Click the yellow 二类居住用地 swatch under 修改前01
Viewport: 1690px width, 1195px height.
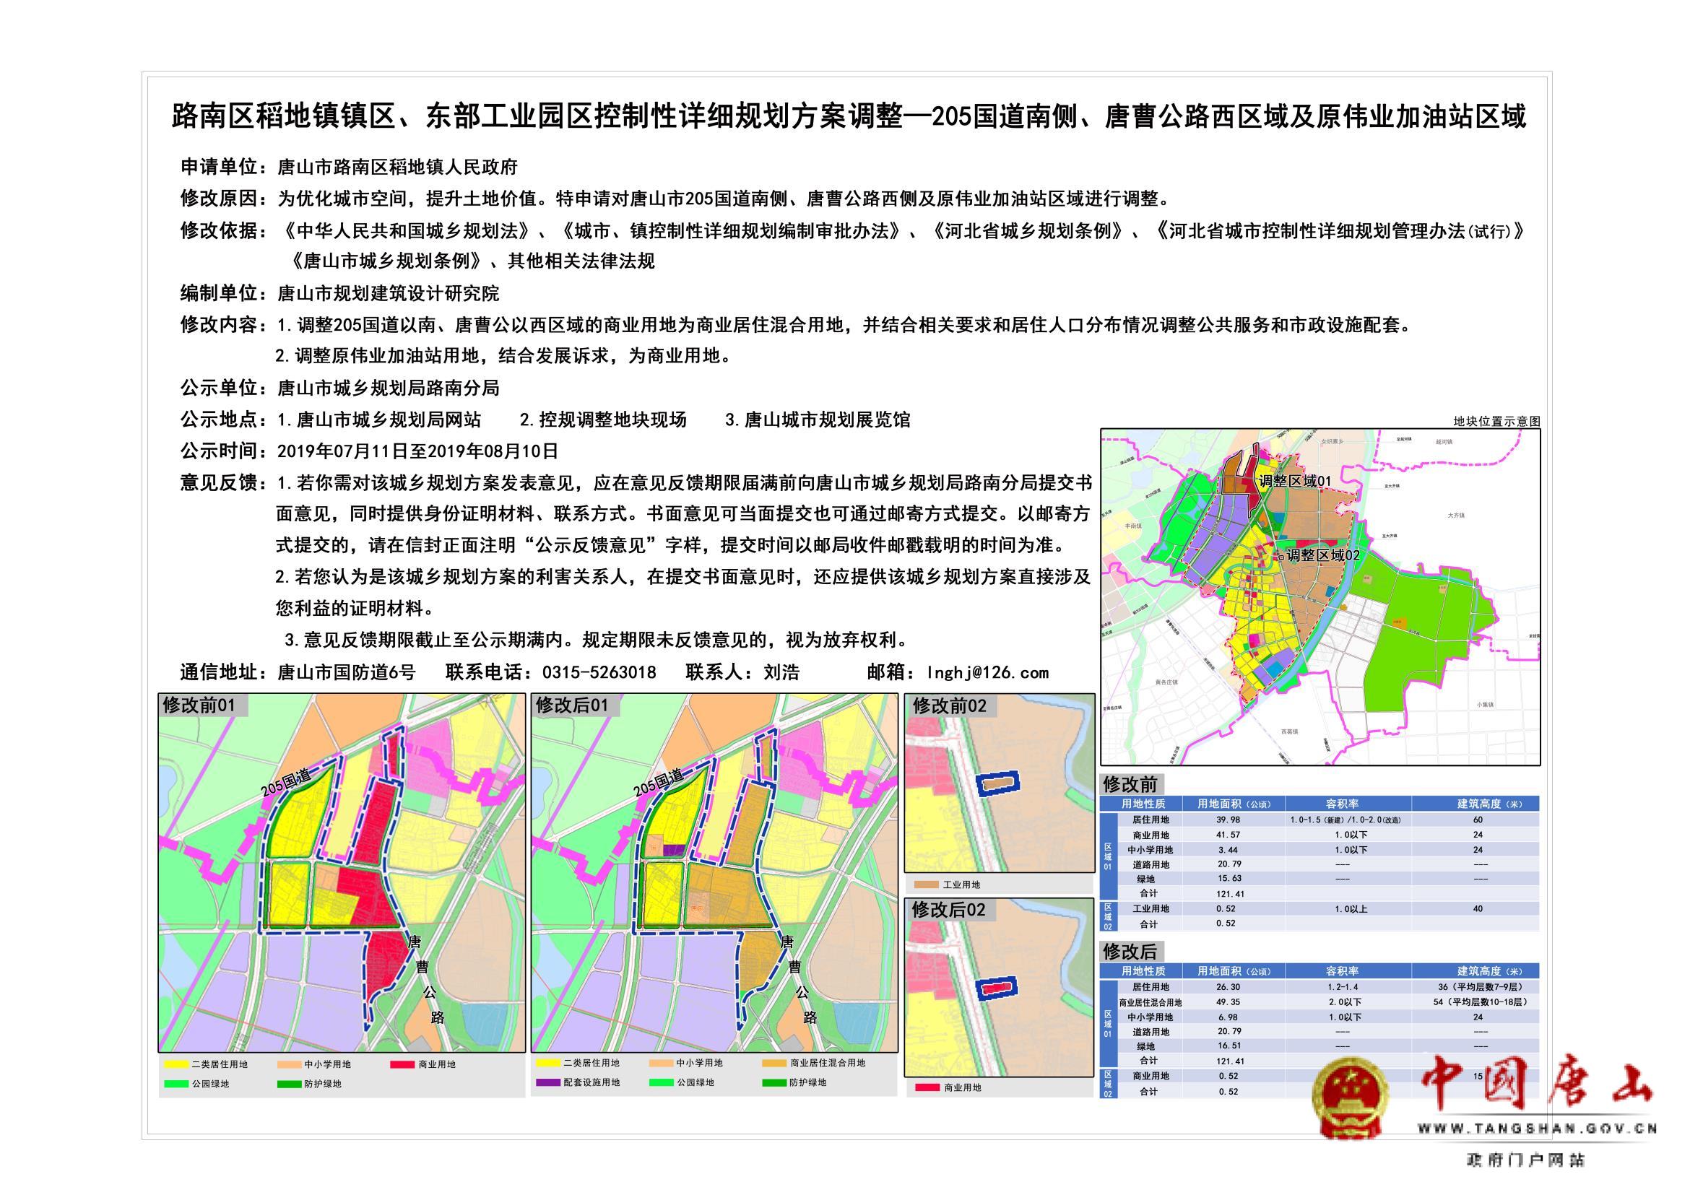point(177,1064)
